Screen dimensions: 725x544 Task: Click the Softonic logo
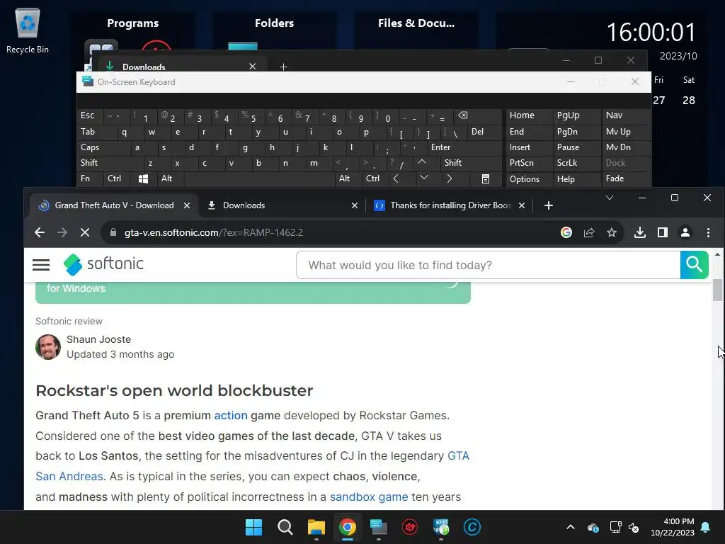point(103,264)
